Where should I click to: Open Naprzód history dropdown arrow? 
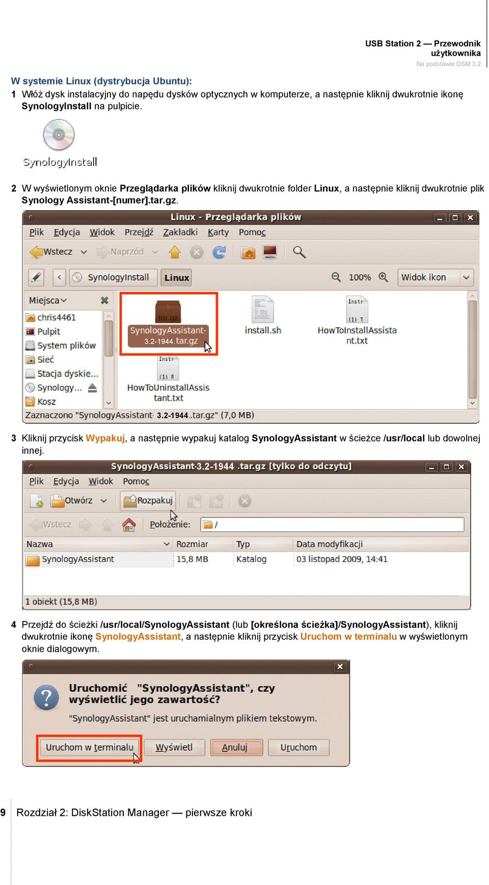click(x=155, y=252)
